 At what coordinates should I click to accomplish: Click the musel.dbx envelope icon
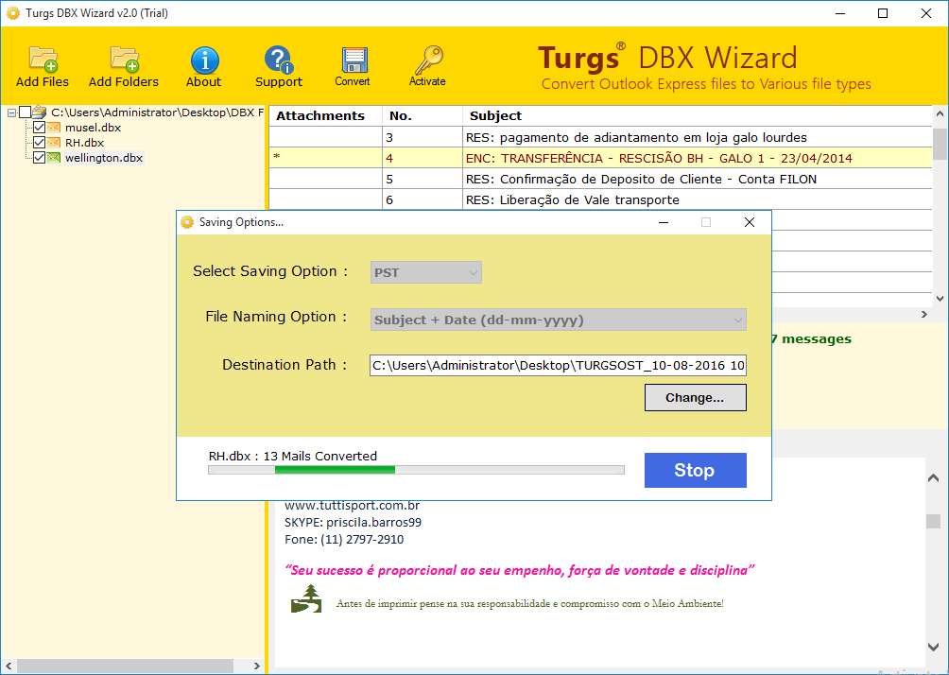(54, 127)
